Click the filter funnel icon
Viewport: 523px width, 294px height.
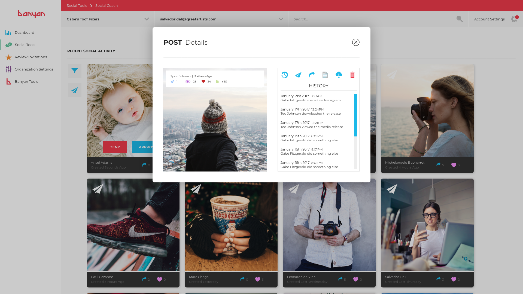(75, 71)
